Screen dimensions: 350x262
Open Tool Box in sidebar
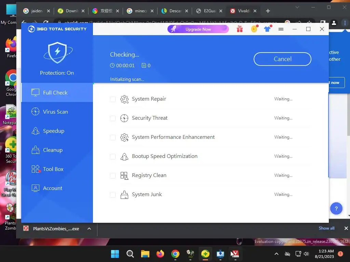(x=57, y=169)
